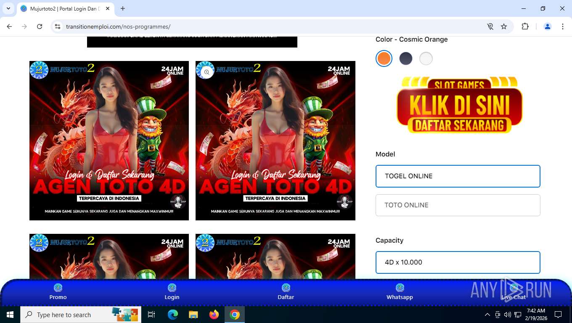This screenshot has height=323, width=572.
Task: Open the volume control in the tray
Action: click(508, 315)
